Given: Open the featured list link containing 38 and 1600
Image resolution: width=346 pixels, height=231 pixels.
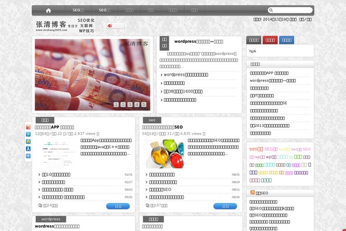Looking at the screenshot, I should [183, 91].
